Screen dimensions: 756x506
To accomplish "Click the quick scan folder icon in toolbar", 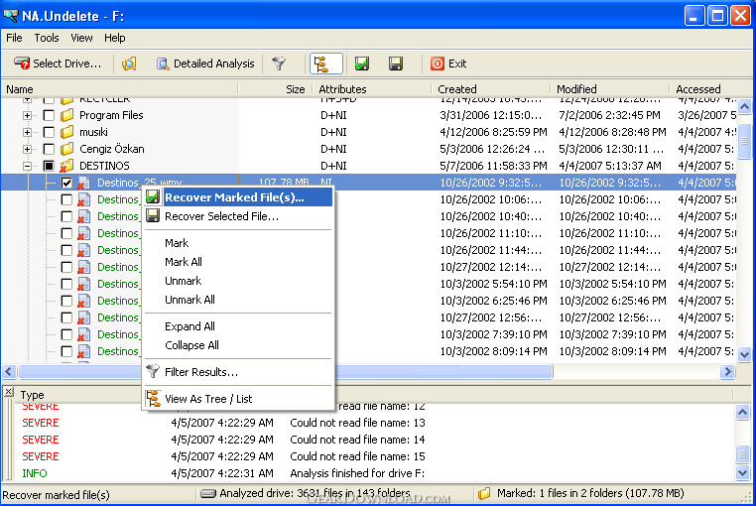I will click(129, 63).
